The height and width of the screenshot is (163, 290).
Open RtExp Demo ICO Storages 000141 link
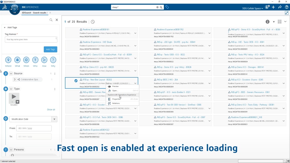[247, 67]
